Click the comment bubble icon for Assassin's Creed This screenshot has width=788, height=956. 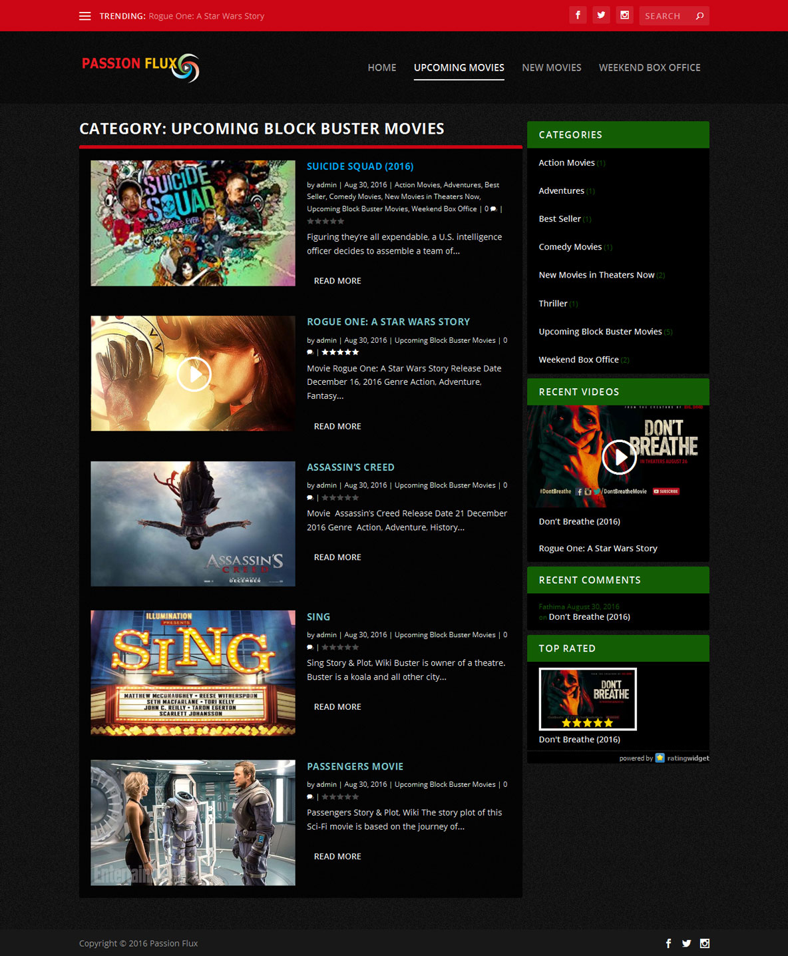coord(310,498)
